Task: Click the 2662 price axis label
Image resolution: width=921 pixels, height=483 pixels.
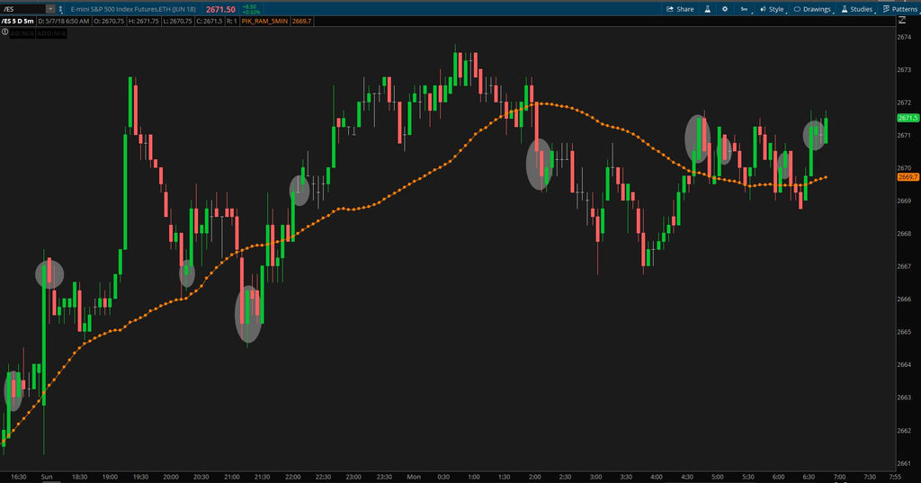Action: click(x=904, y=430)
